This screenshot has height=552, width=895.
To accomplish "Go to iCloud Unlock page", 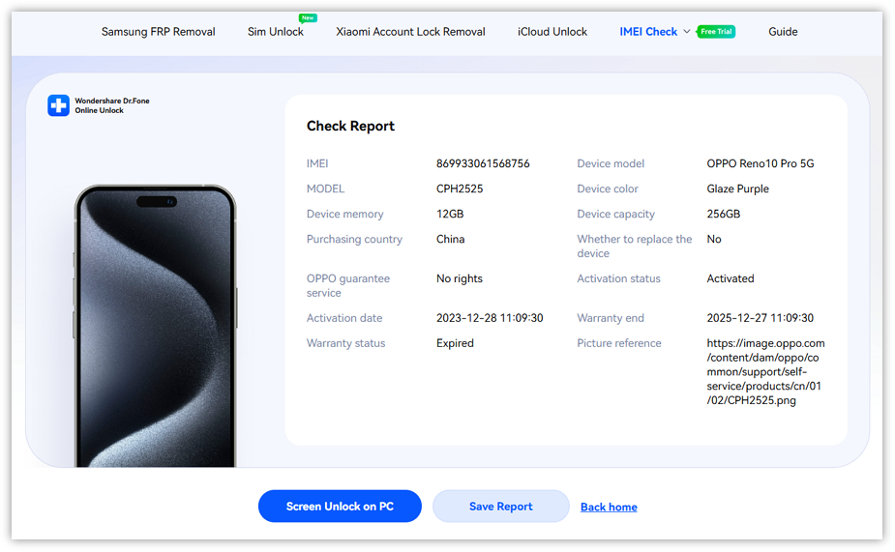I will click(552, 32).
